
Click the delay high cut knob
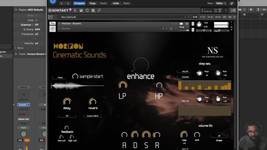click(x=72, y=137)
